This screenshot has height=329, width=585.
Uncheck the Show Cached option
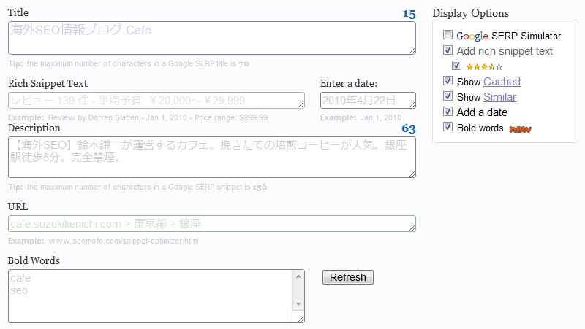(x=448, y=81)
